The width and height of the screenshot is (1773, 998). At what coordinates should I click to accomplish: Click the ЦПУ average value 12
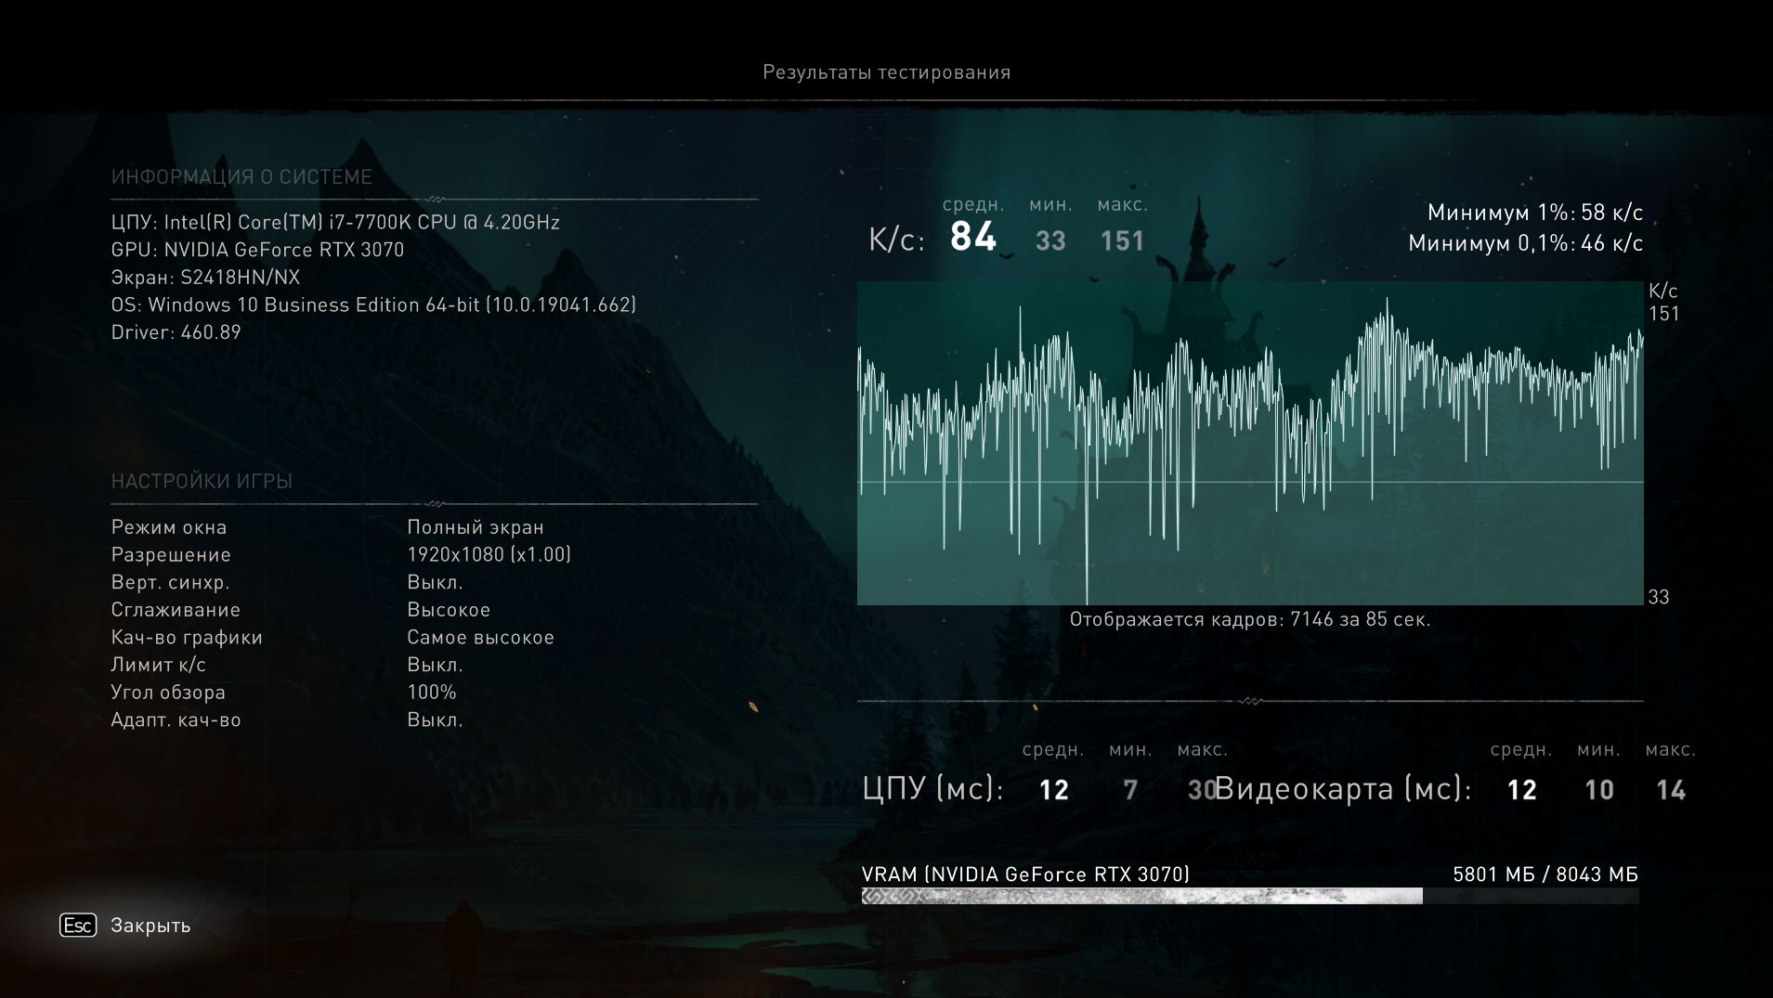click(x=1054, y=790)
